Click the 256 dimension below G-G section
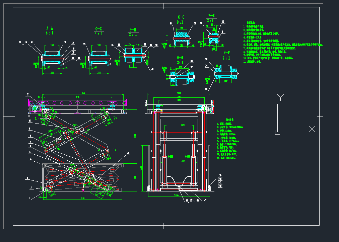Screen dimensions: 339x242 coord(99,72)
